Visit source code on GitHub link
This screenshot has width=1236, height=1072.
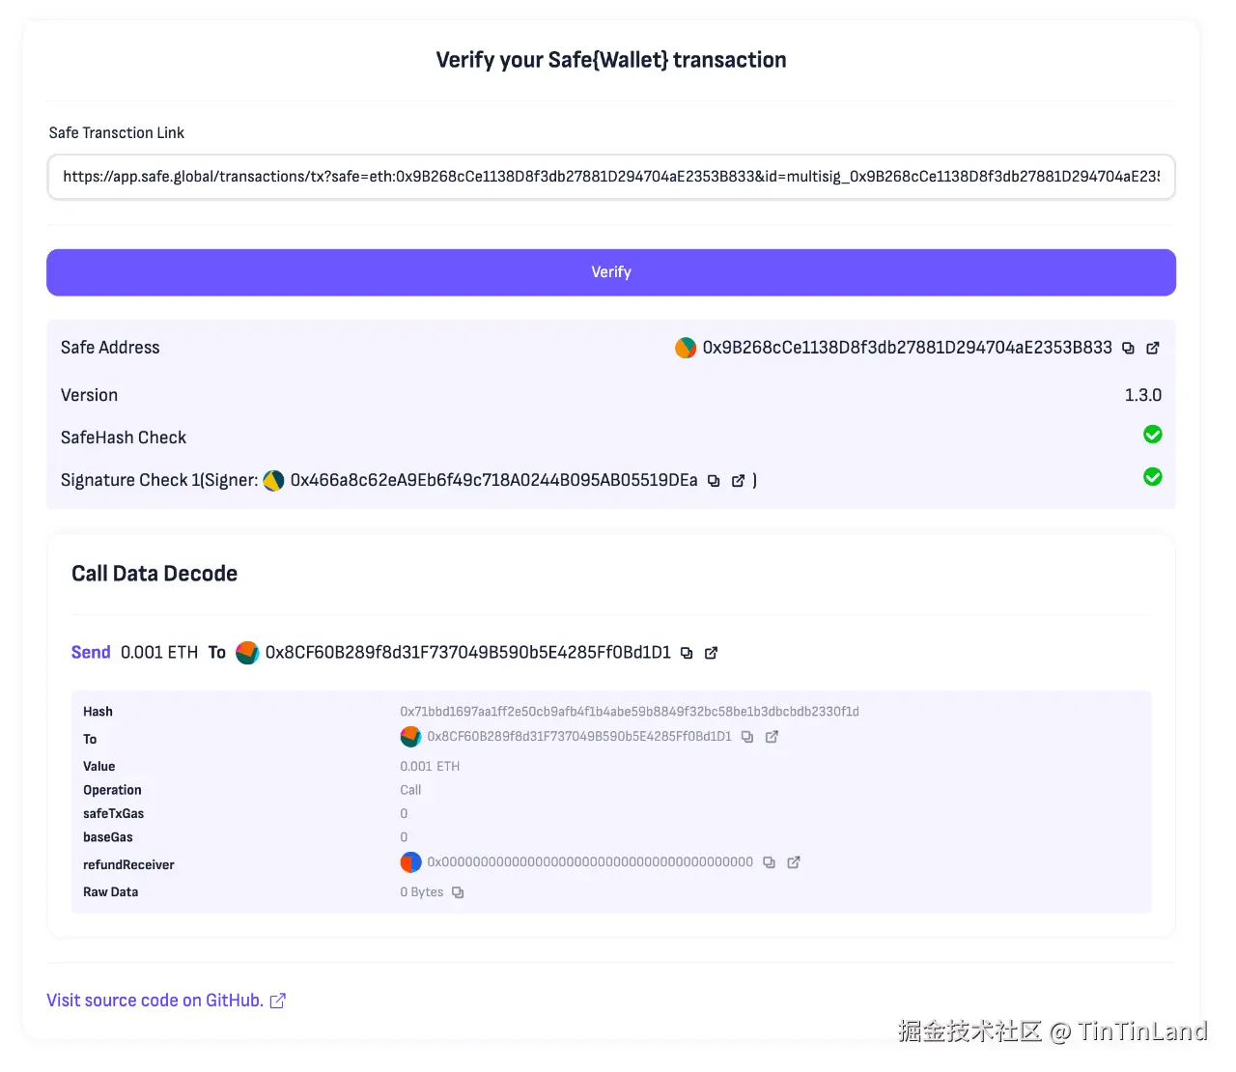pos(165,1001)
